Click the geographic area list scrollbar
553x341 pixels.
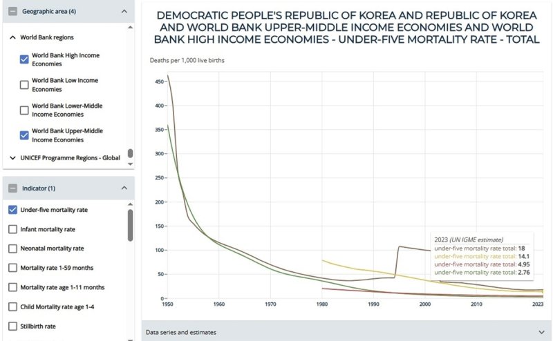130,153
